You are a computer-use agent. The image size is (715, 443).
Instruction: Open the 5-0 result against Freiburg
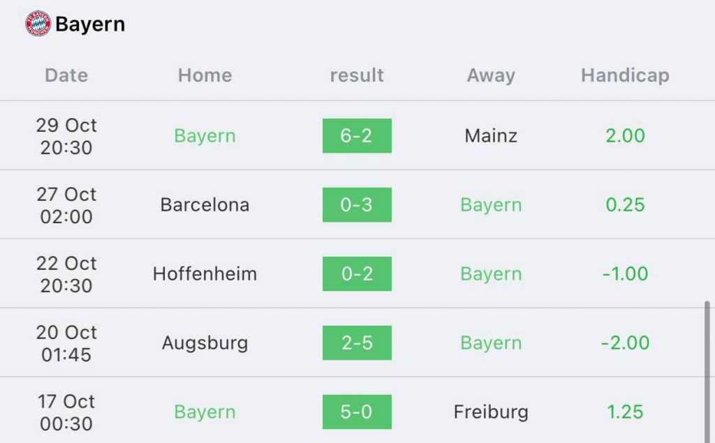coord(357,412)
